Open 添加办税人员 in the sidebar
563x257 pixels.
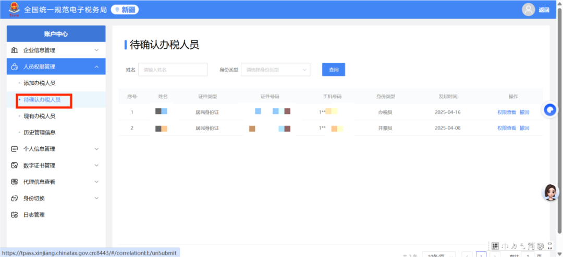tap(40, 83)
